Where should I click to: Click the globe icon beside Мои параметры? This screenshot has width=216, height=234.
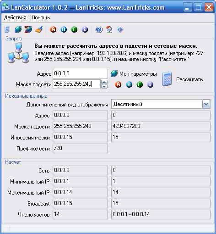(114, 73)
